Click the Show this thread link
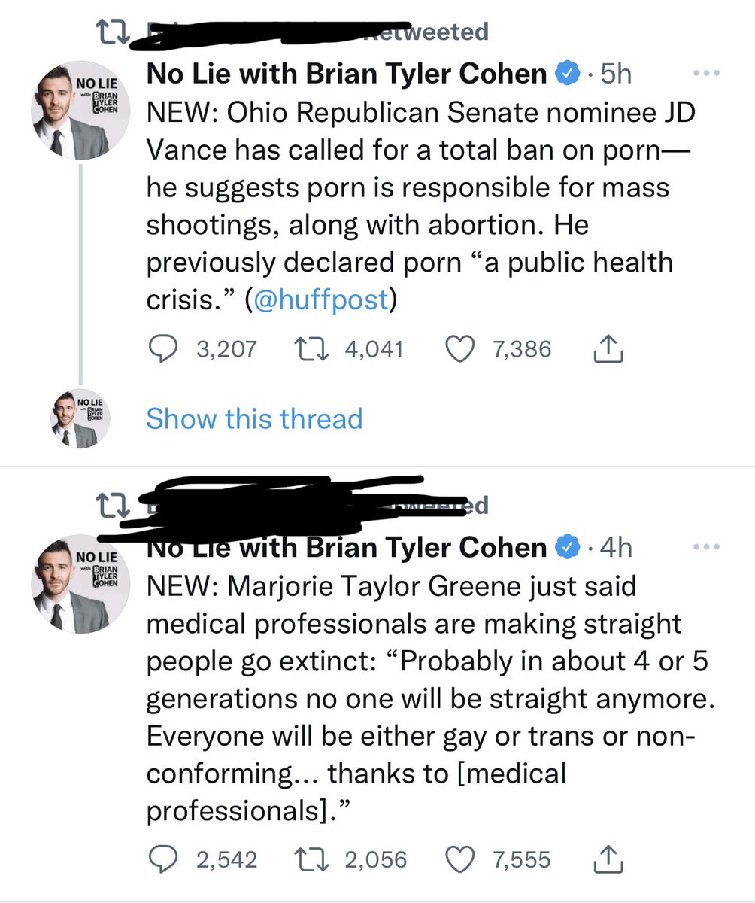Viewport: 755px width, 903px height. (x=254, y=418)
